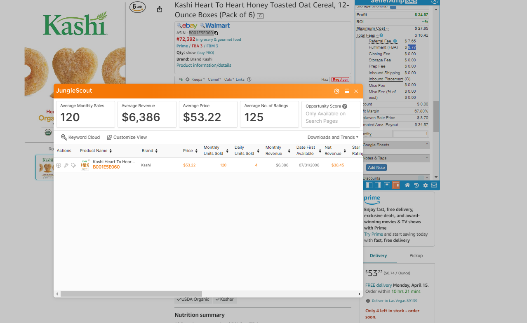The height and width of the screenshot is (323, 527).
Task: Dock SellerAmp panel to left layout
Action: 369,185
